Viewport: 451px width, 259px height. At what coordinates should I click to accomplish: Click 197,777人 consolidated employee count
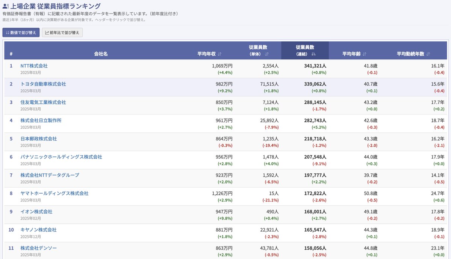tap(315, 175)
